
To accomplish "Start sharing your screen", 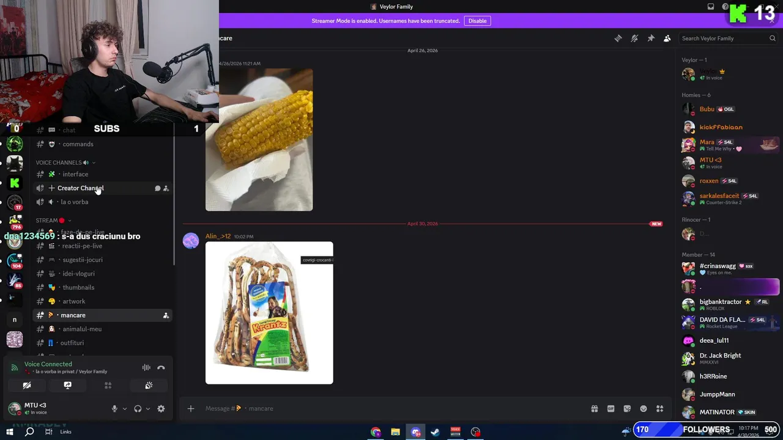I will click(67, 386).
